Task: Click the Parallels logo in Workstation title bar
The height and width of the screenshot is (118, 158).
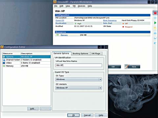Action: [55, 2]
